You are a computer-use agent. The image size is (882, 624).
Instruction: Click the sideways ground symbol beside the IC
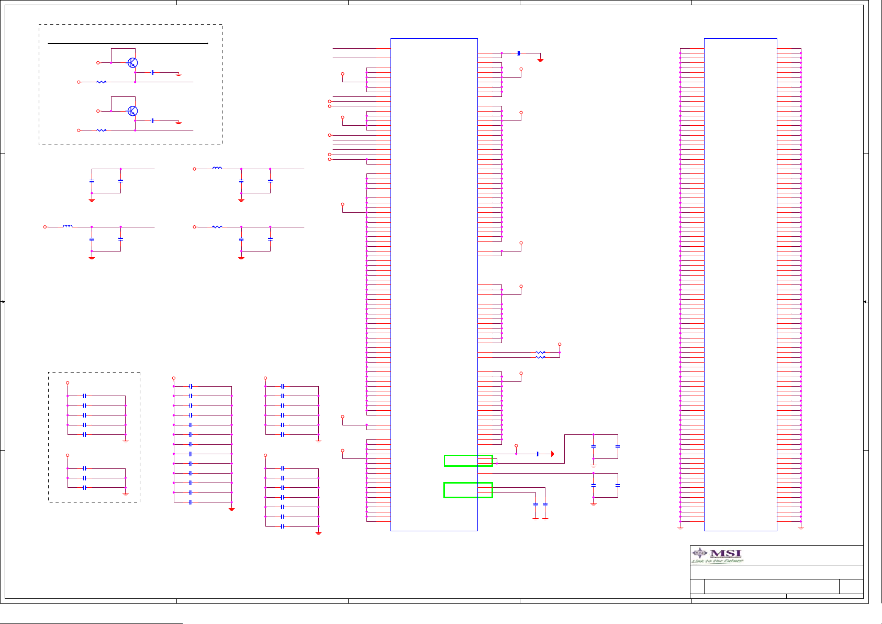552,454
